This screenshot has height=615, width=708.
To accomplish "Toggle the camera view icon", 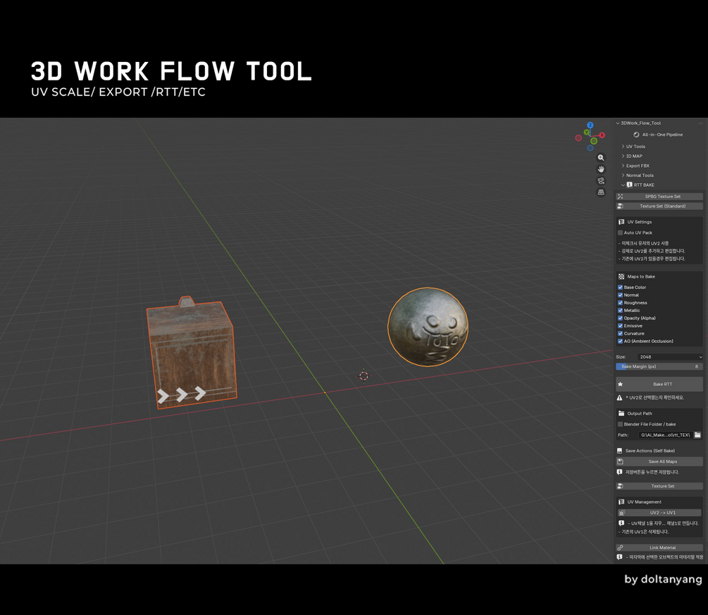I will click(601, 180).
